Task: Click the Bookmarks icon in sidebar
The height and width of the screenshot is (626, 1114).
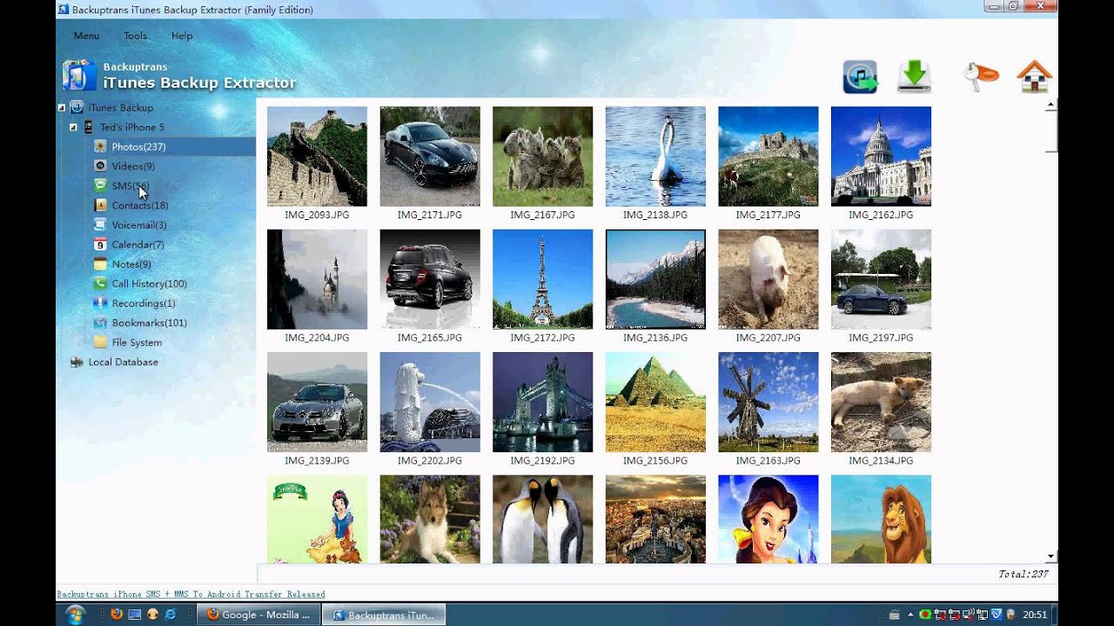Action: 100,323
